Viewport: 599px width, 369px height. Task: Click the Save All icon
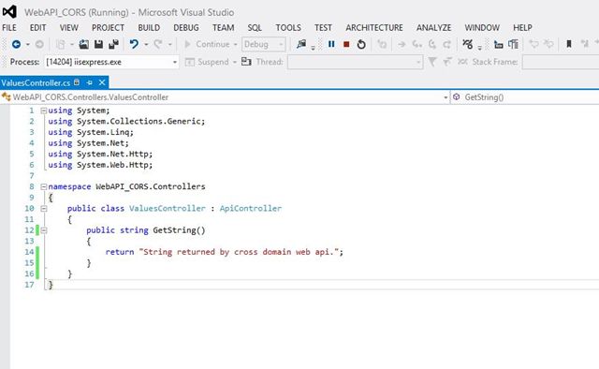click(x=113, y=44)
